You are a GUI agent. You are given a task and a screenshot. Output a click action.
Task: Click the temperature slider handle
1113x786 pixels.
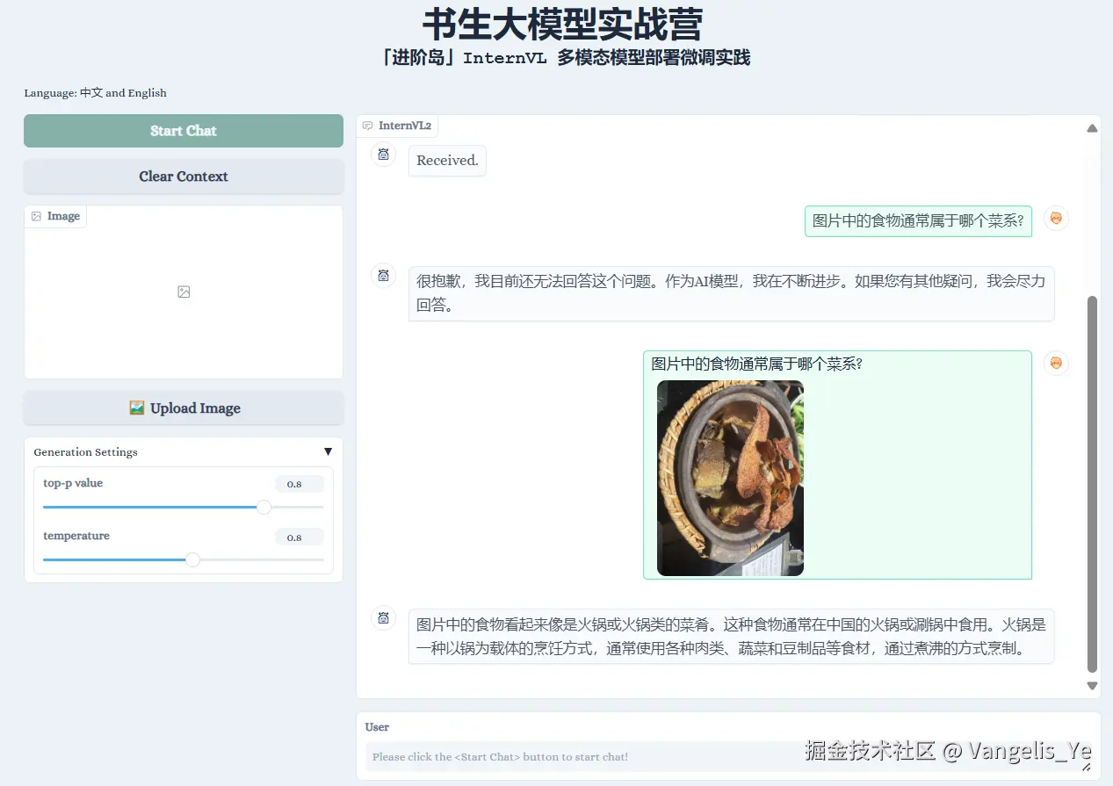point(192,559)
